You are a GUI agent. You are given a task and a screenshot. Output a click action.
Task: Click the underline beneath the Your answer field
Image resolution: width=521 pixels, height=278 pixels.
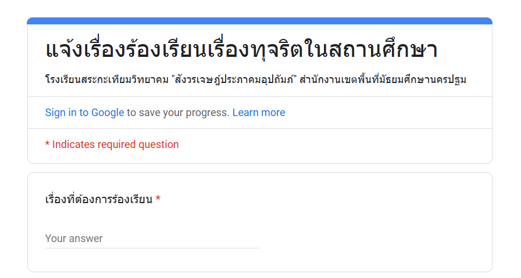tap(152, 248)
